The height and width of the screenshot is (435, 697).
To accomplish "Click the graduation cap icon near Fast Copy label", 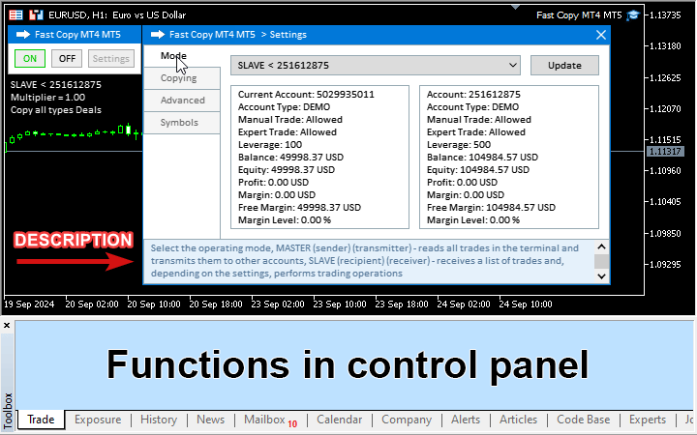I will (x=633, y=15).
